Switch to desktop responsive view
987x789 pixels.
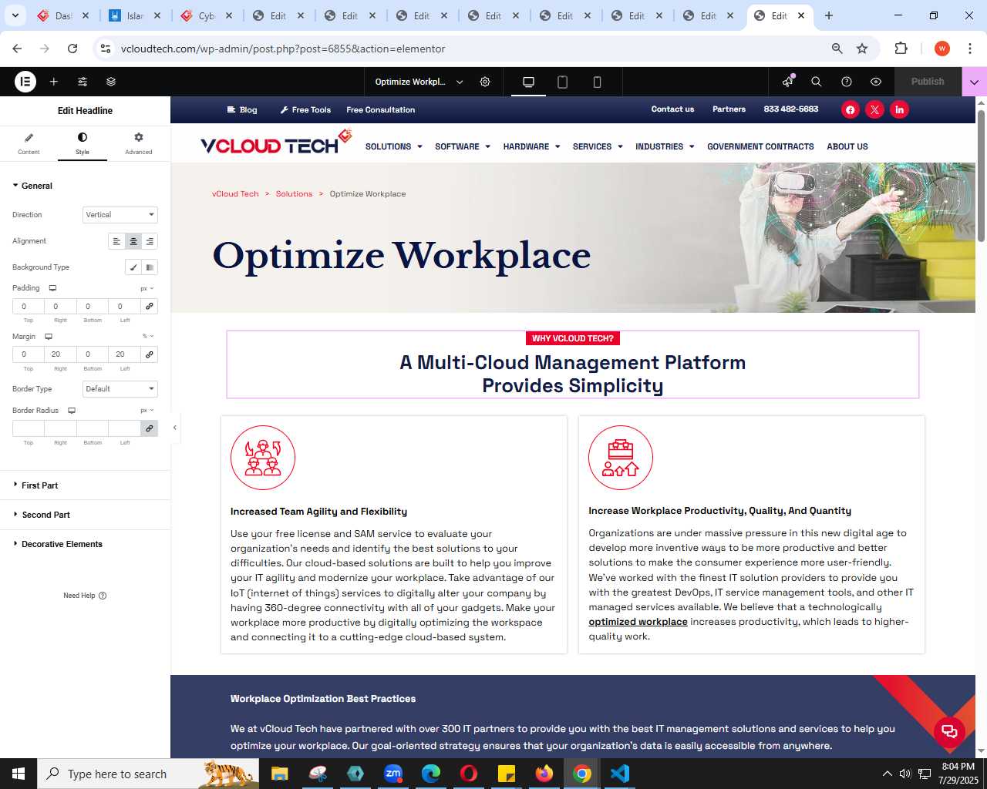(x=528, y=82)
